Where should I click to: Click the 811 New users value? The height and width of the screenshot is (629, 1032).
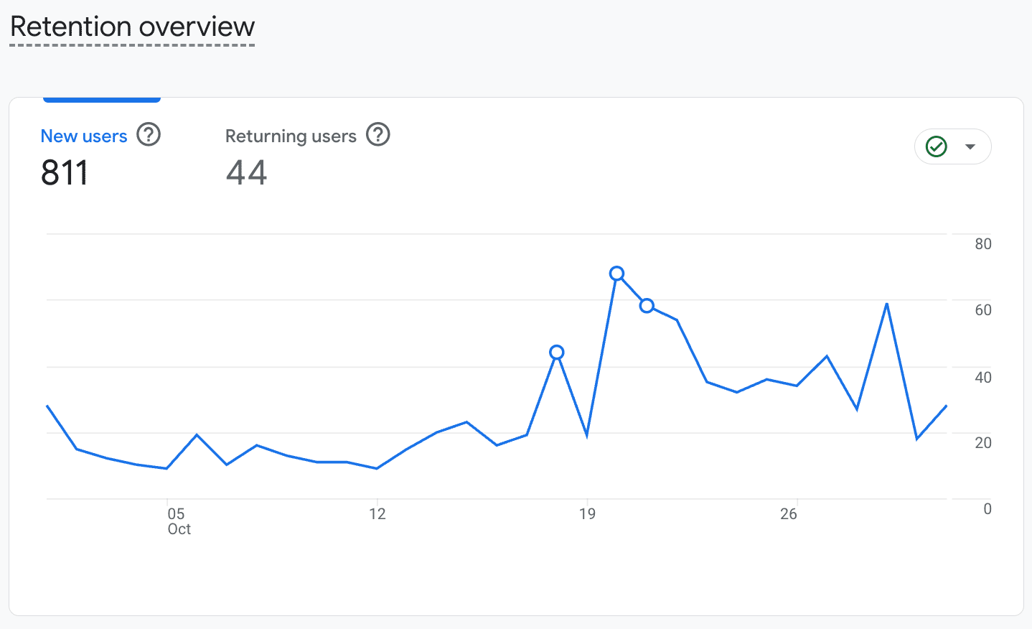point(65,173)
